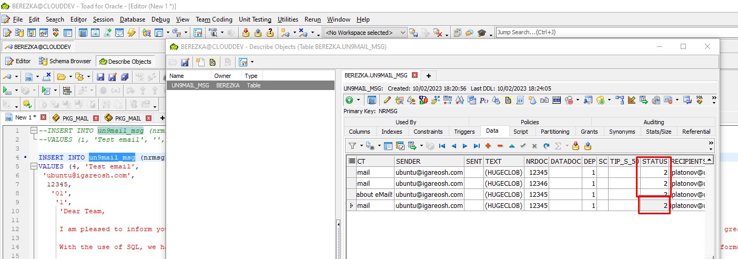This screenshot has width=738, height=259.
Task: Click into the Jump Search field
Action: tap(615, 32)
